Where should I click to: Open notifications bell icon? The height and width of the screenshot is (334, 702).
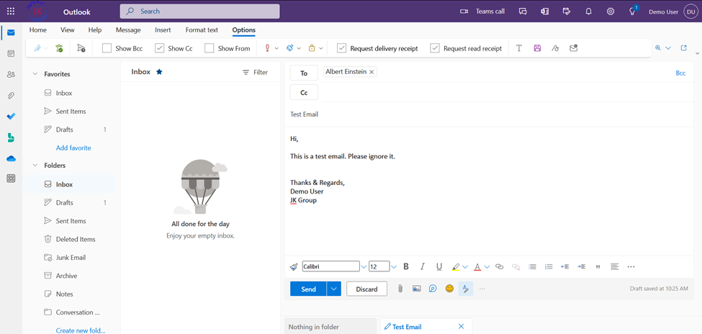point(588,12)
